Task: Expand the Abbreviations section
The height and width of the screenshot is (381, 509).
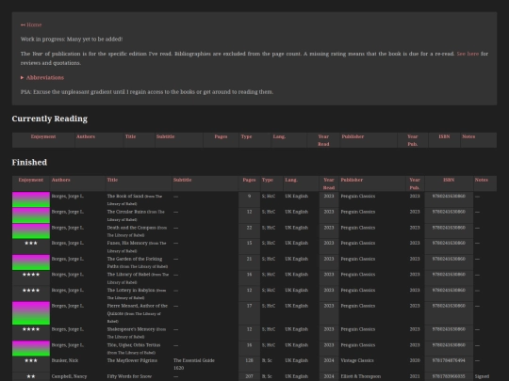Action: [42, 78]
